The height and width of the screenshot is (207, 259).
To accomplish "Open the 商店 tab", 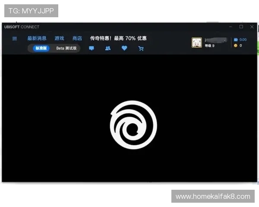I will [x=77, y=38].
